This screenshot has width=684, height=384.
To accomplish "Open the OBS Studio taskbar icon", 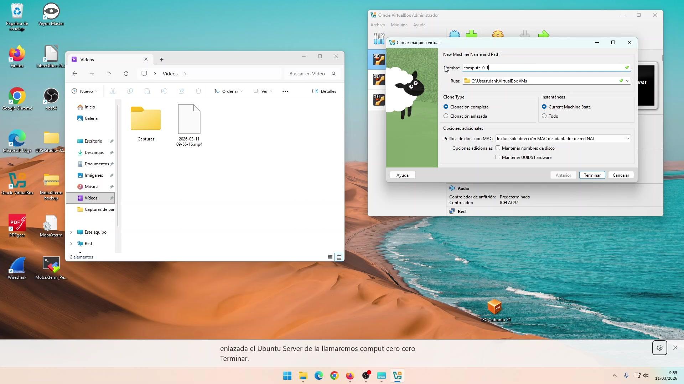I will [x=366, y=375].
